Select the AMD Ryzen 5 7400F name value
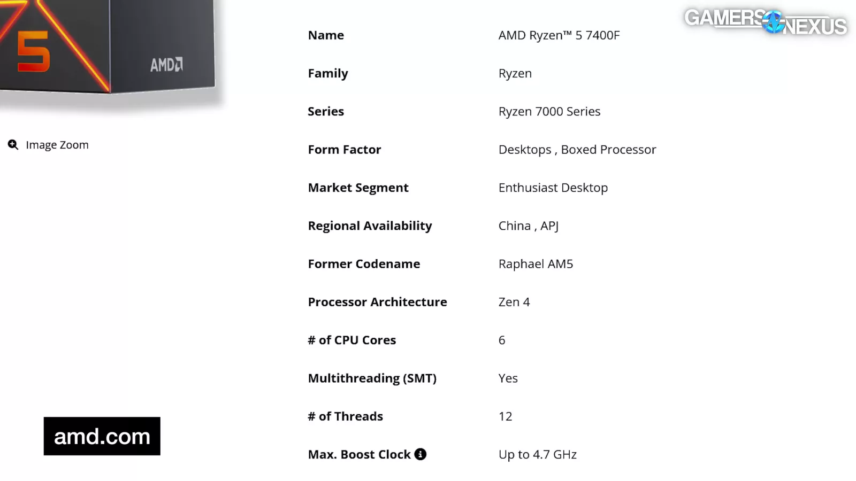This screenshot has width=856, height=481. 559,35
